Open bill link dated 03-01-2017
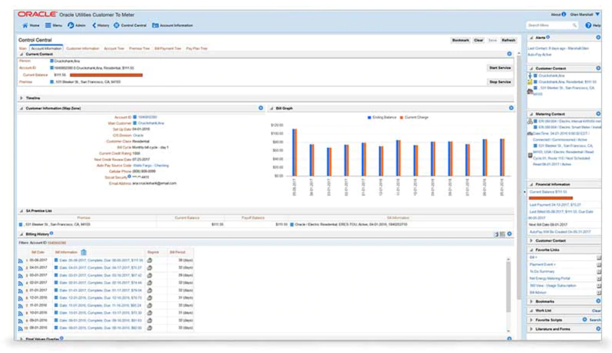 [x=101, y=275]
